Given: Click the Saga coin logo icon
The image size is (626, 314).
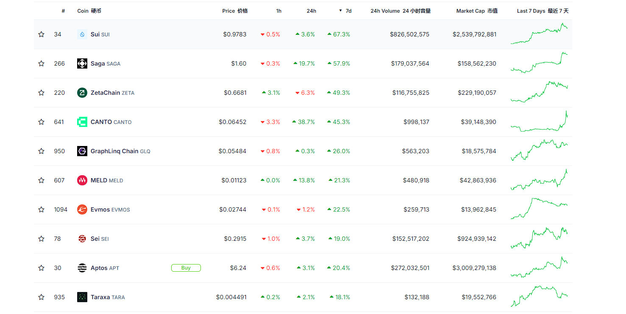Looking at the screenshot, I should point(82,63).
